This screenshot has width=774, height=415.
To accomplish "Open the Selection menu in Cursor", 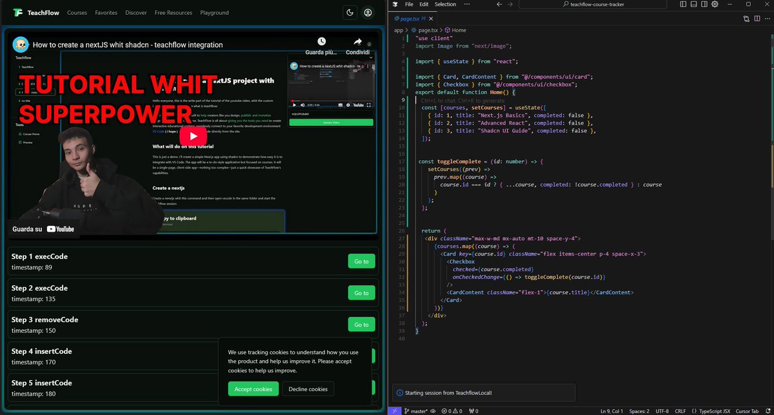I will 445,5.
